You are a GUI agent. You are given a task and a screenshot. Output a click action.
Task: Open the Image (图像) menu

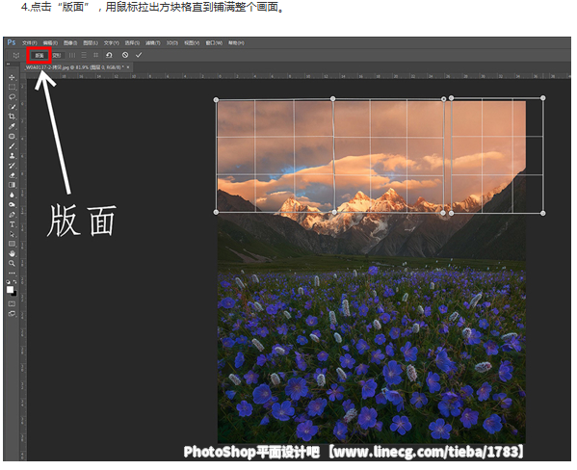point(70,42)
